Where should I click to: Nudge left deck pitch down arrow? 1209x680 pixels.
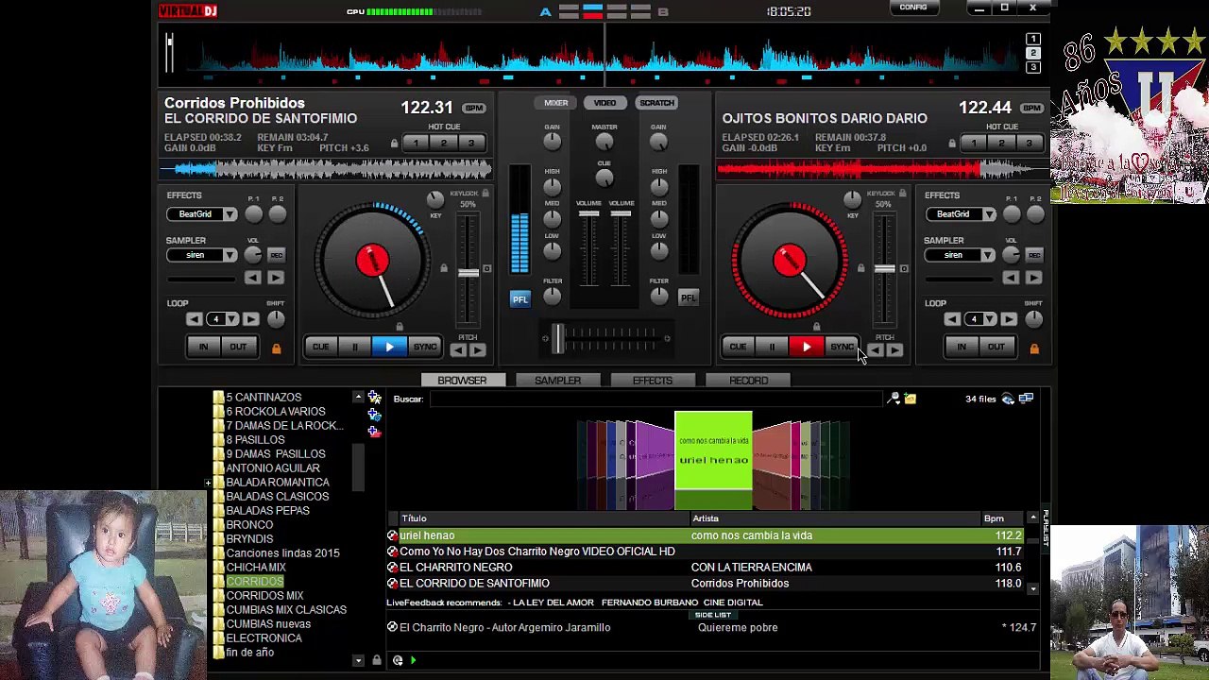(x=458, y=351)
